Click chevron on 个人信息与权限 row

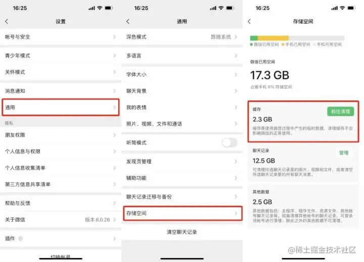[114, 151]
